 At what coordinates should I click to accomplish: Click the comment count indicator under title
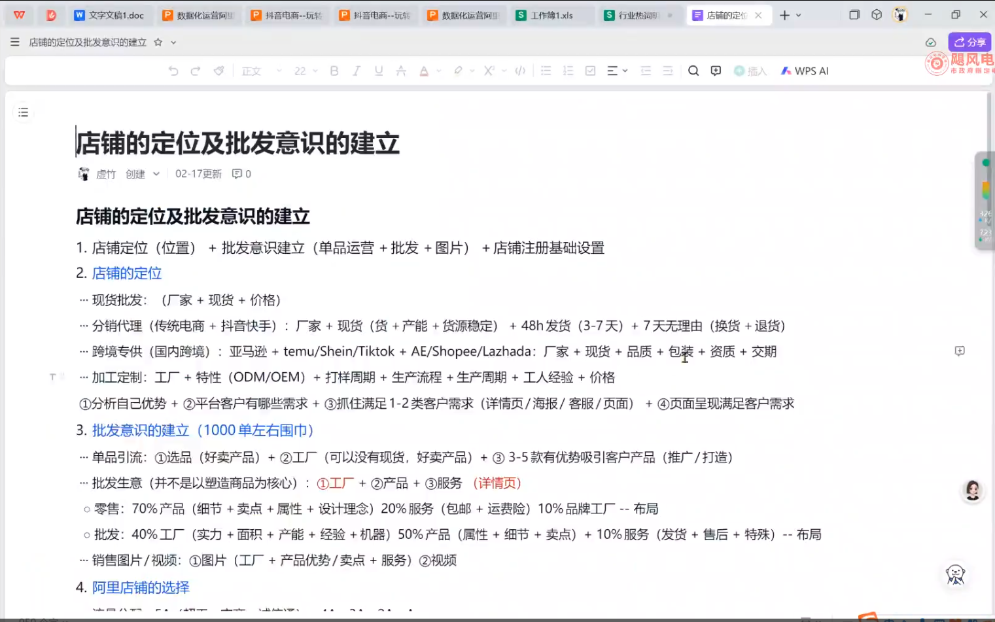point(241,174)
